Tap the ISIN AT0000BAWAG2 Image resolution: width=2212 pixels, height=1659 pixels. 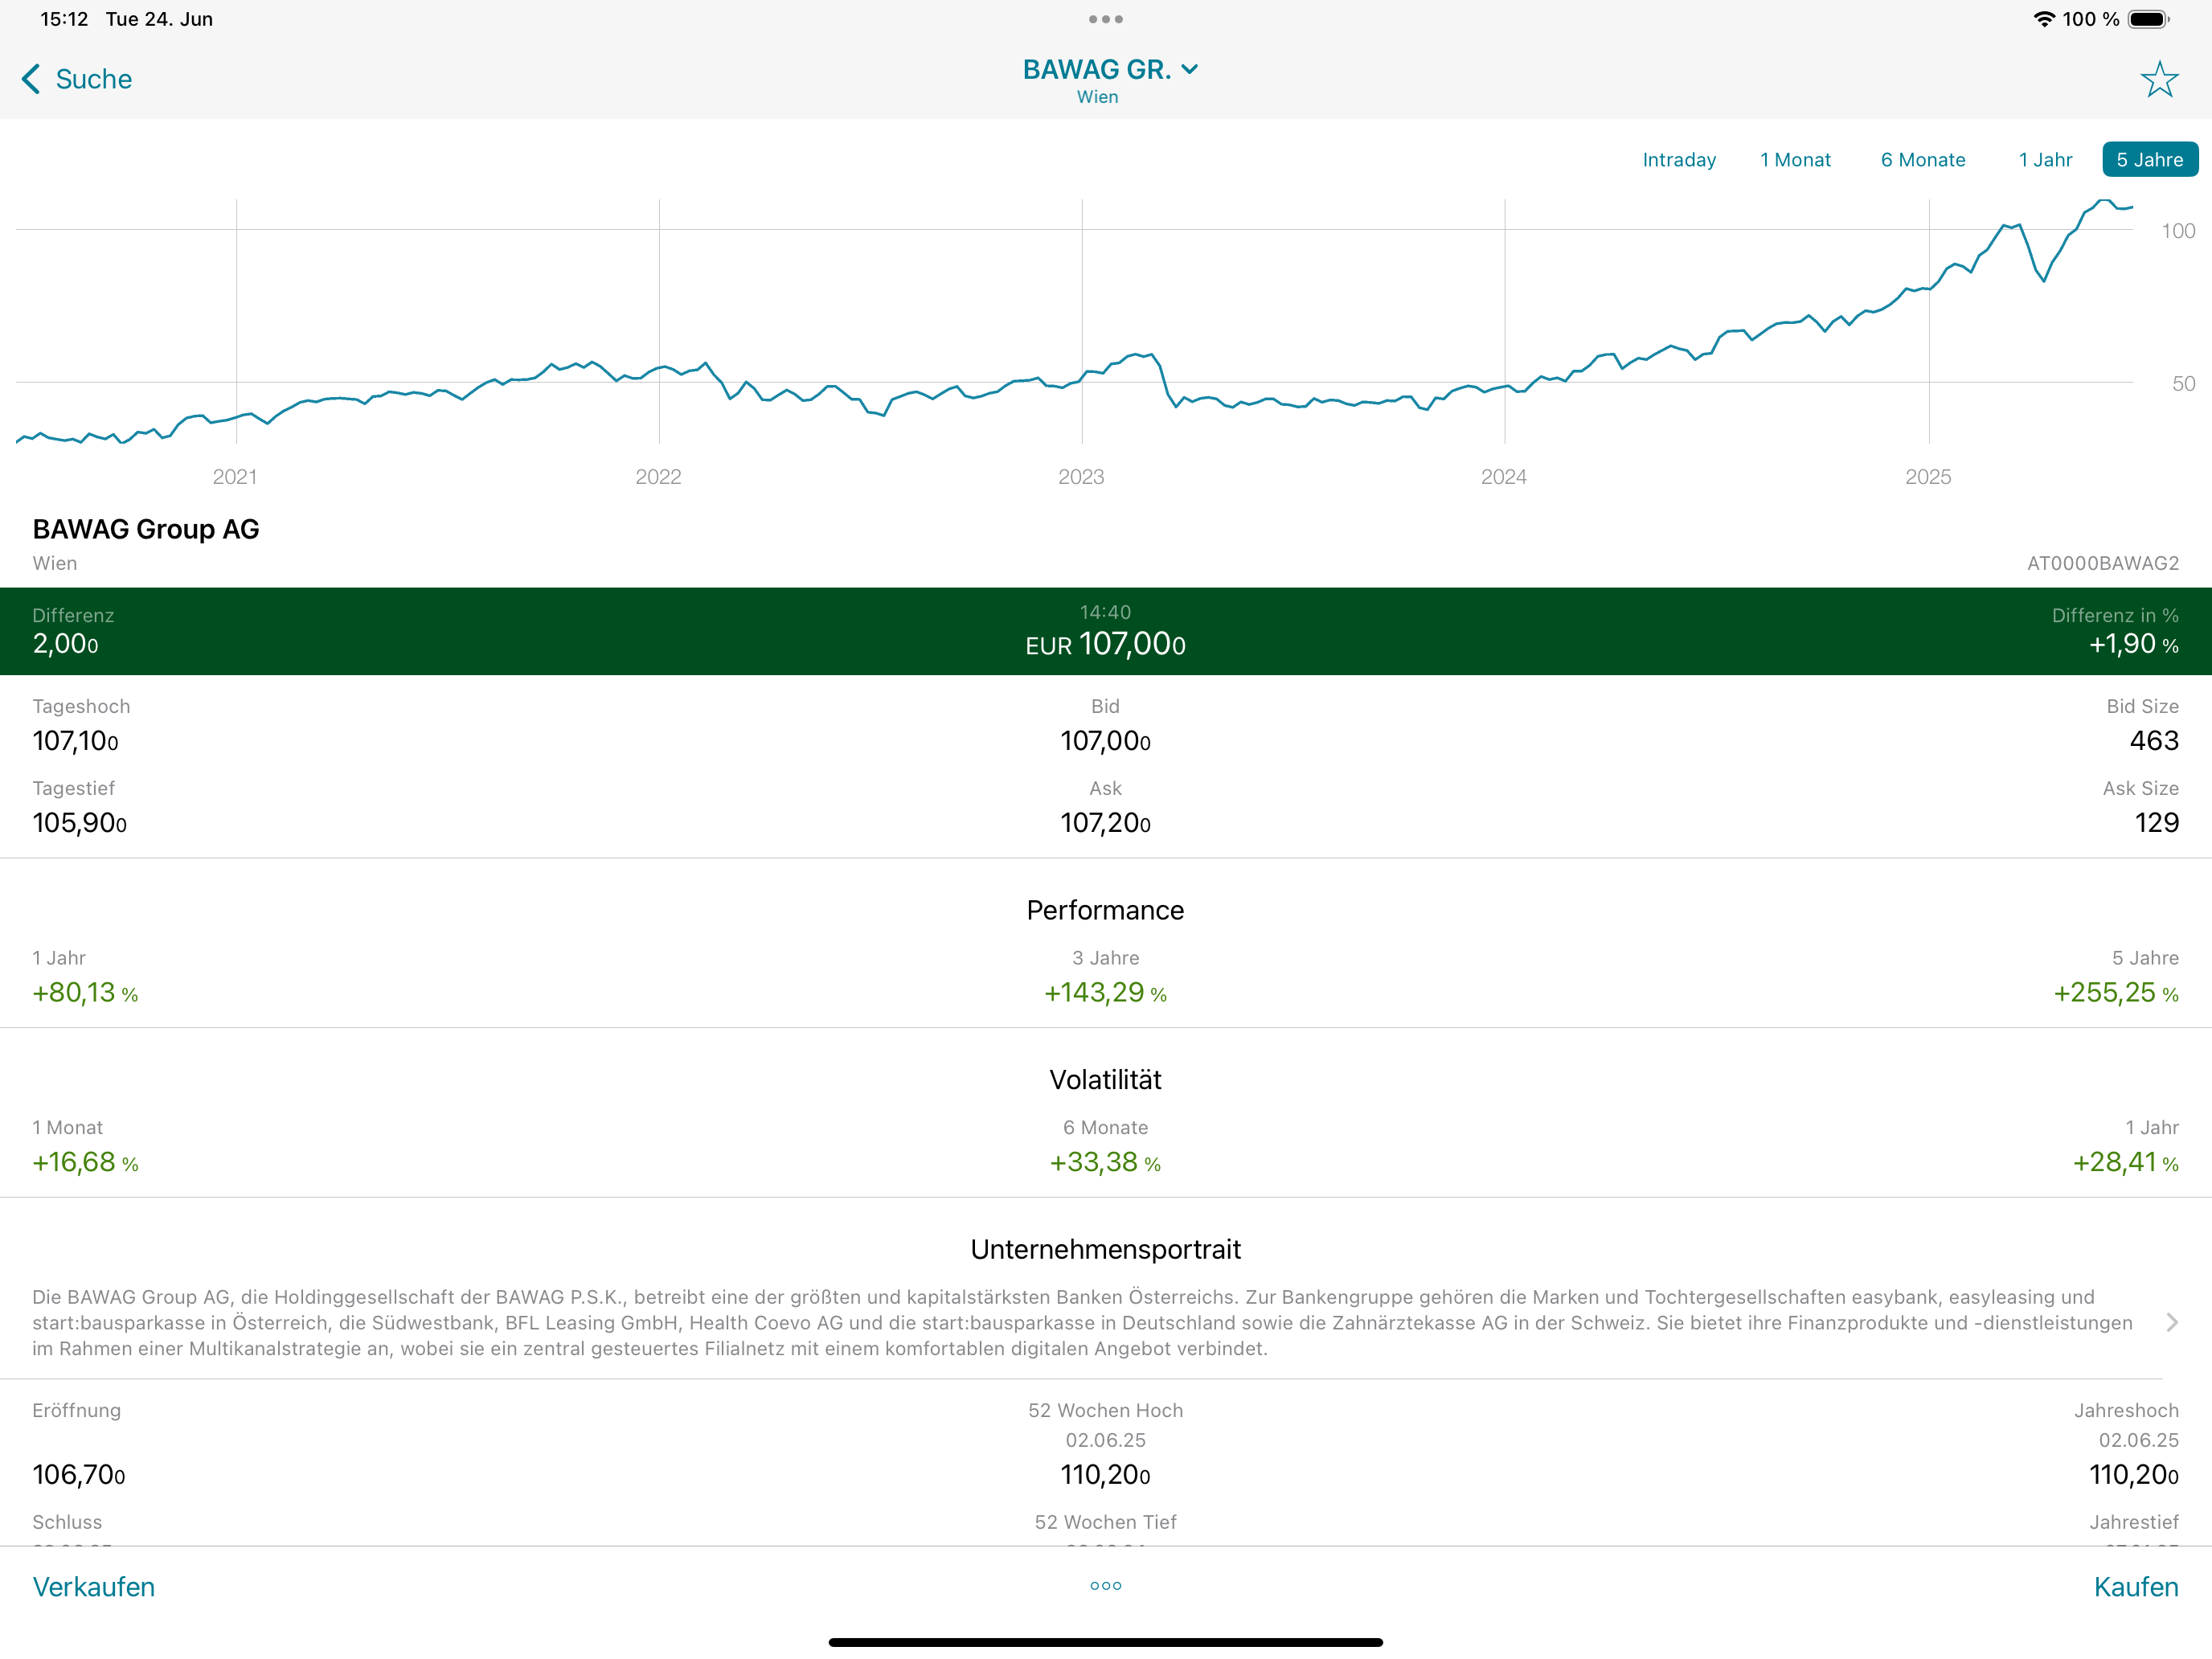(x=2102, y=563)
